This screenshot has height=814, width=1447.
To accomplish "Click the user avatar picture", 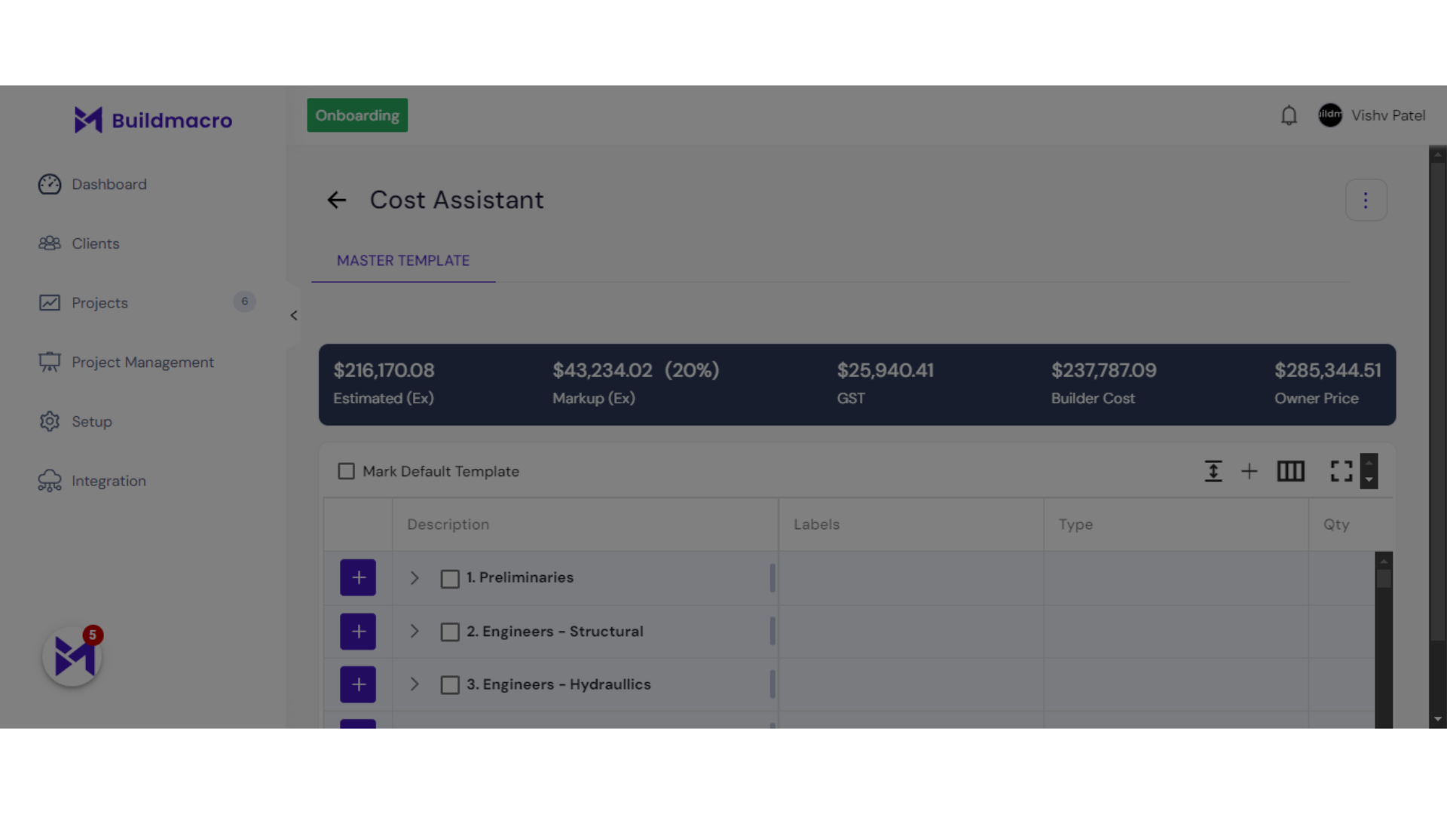I will pos(1330,115).
